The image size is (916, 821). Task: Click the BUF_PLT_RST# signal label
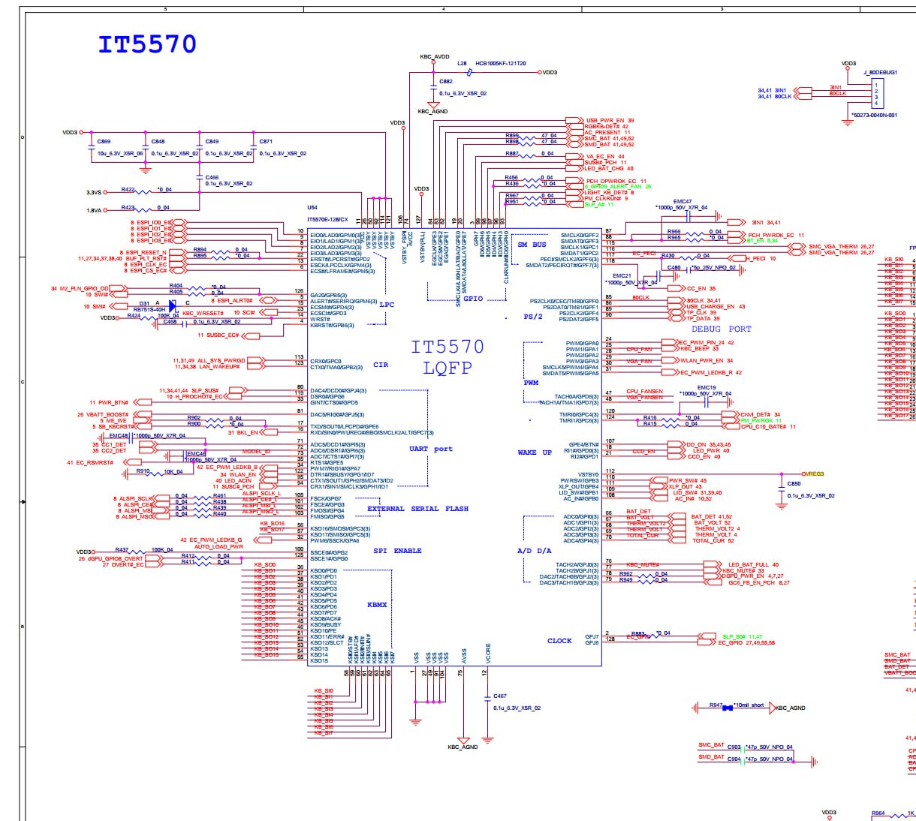(x=146, y=258)
